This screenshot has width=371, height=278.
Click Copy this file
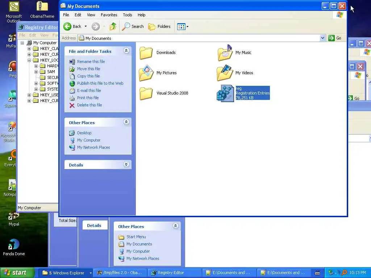88,76
